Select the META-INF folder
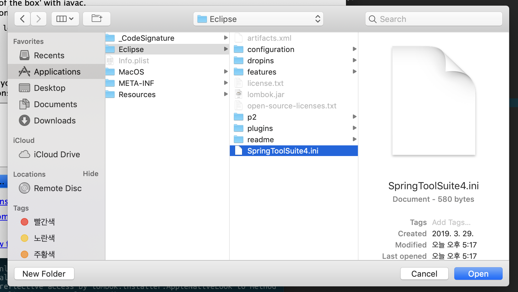 167,83
